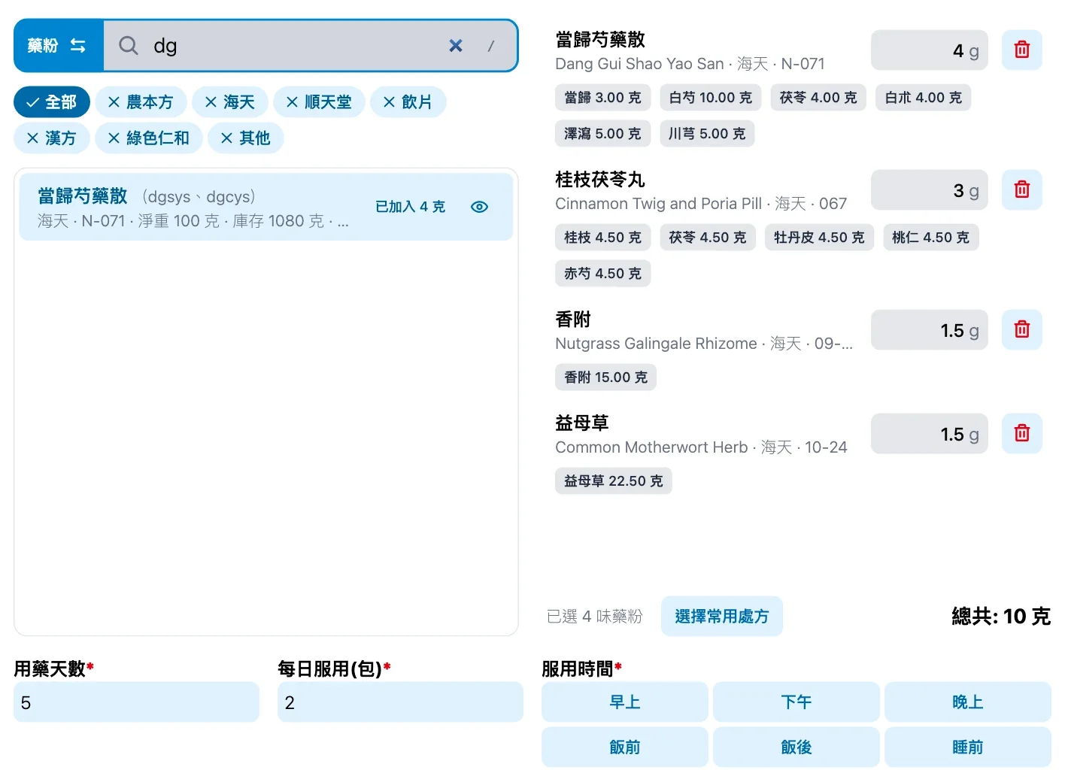Screen dimensions: 1068x782
Task: Remove 香附 using the trash icon
Action: [x=1022, y=329]
